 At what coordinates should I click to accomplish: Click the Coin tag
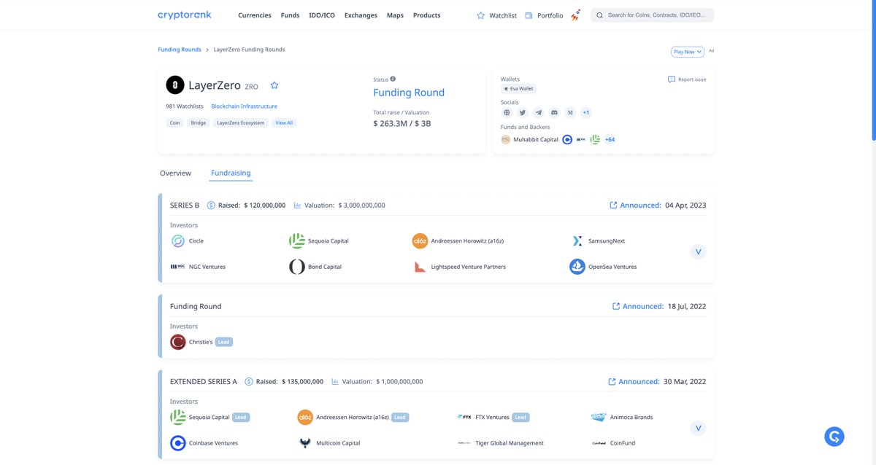click(x=175, y=122)
